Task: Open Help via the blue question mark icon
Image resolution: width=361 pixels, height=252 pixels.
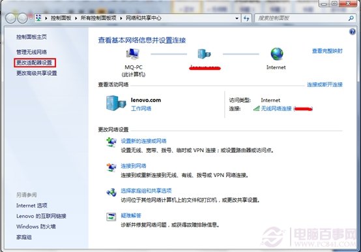Action: point(353,31)
